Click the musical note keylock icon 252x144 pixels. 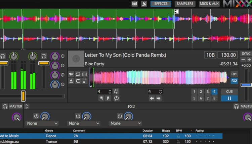tap(84, 81)
